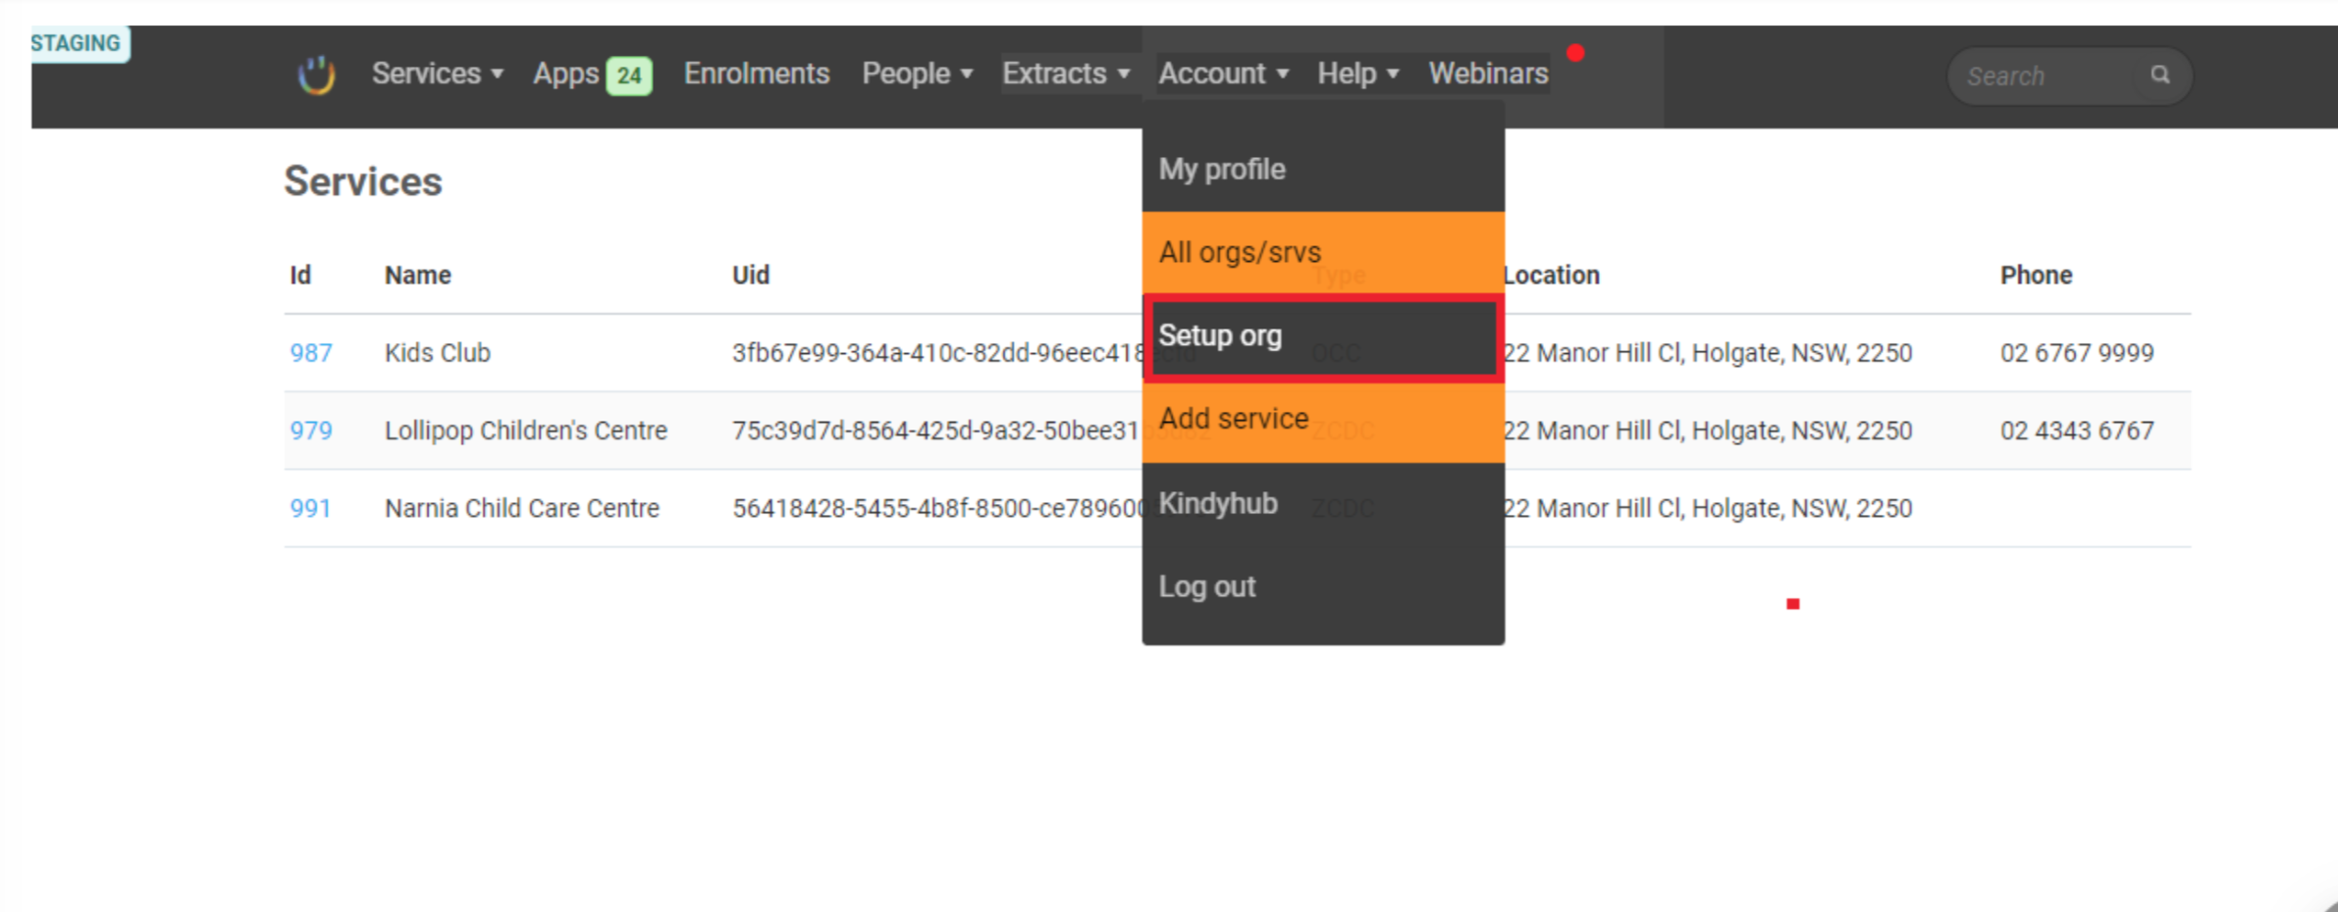Click Lollipop Children's Centre name
This screenshot has width=2338, height=912.
tap(525, 431)
